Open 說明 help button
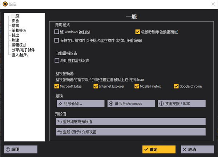The image size is (218, 157). pos(21,149)
